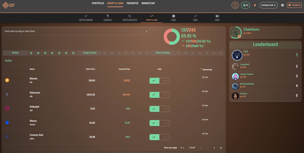This screenshot has height=153, width=304.
Task: Go to the next page of coins
Action: point(214,148)
